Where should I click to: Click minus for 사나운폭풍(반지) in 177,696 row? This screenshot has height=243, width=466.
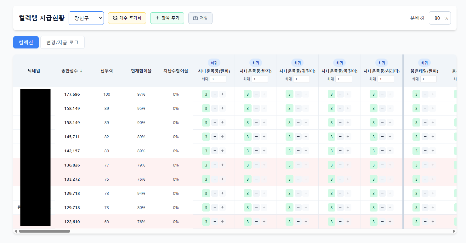[256, 94]
